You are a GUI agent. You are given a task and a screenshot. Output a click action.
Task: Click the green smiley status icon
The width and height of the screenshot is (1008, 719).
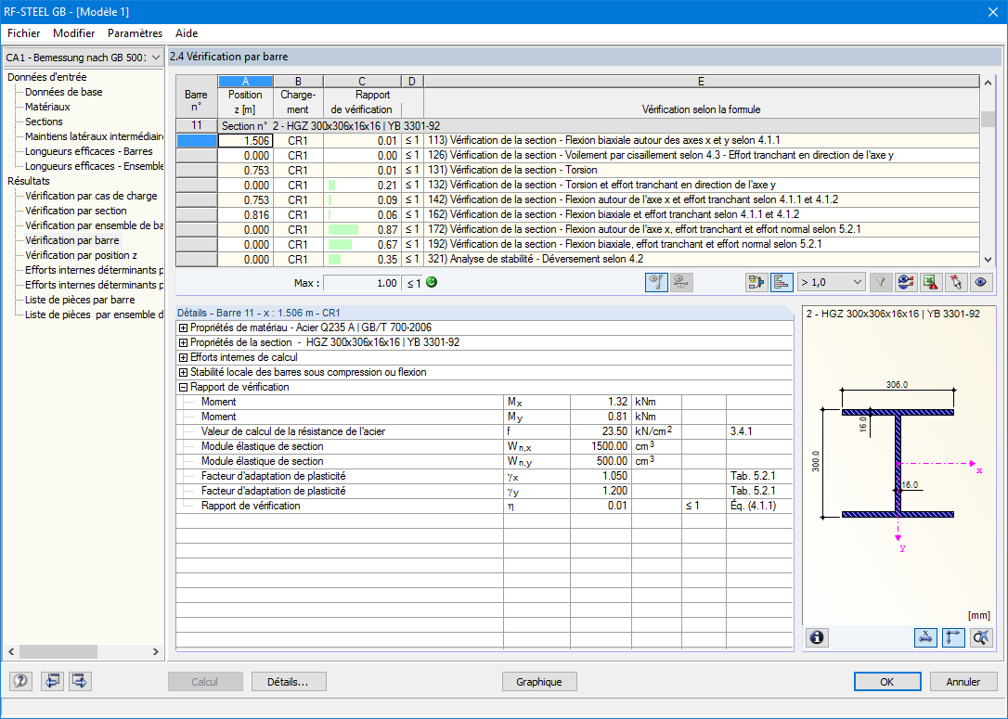[x=432, y=282]
